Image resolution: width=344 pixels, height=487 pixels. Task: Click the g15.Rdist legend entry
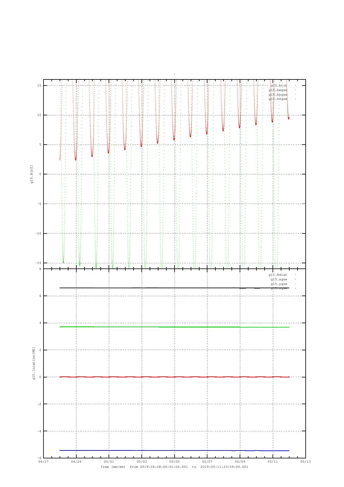[x=276, y=275]
